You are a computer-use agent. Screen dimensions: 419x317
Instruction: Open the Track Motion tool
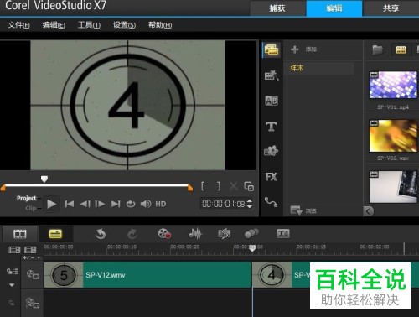251,233
